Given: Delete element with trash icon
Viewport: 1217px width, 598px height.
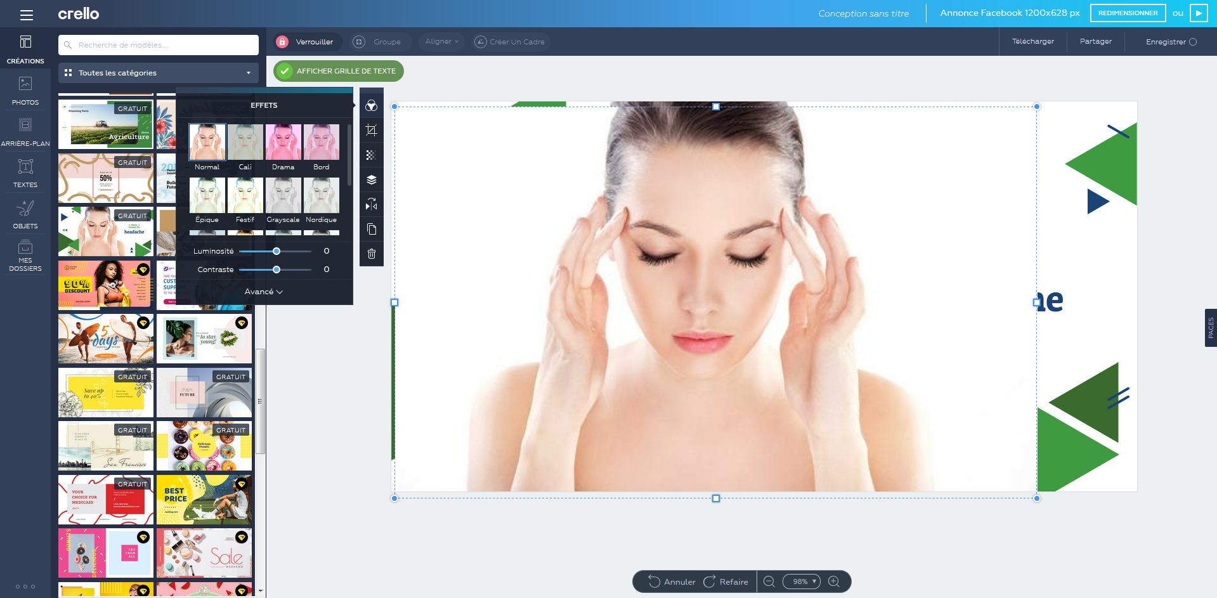Looking at the screenshot, I should click(x=372, y=254).
